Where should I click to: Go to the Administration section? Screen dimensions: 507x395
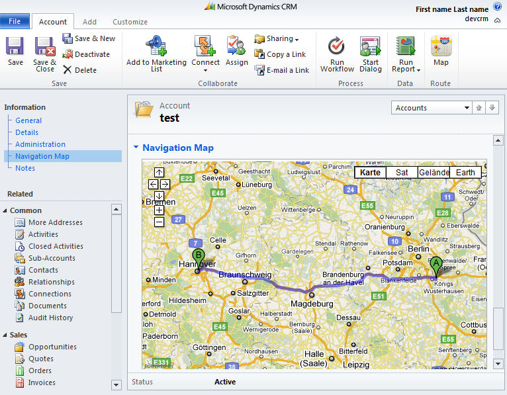(x=40, y=144)
